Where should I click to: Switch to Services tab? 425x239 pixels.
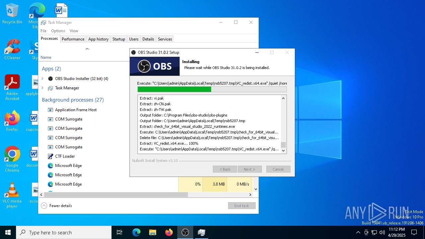click(165, 39)
